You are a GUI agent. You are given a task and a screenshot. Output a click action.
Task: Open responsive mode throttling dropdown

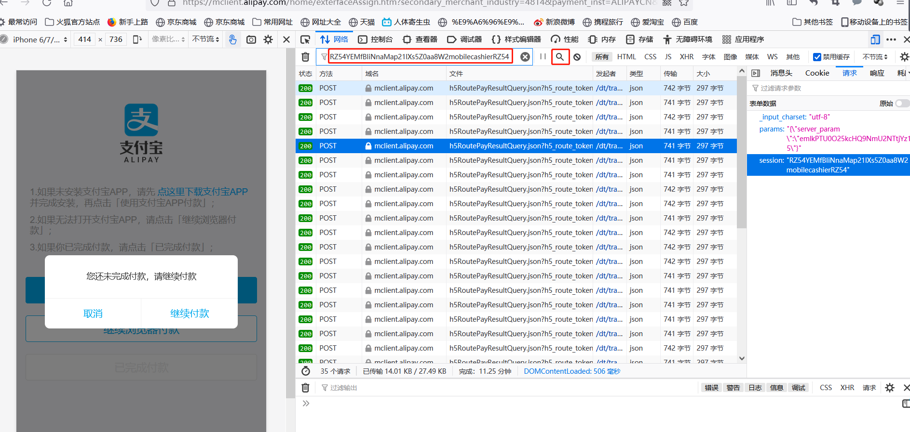[x=205, y=39]
